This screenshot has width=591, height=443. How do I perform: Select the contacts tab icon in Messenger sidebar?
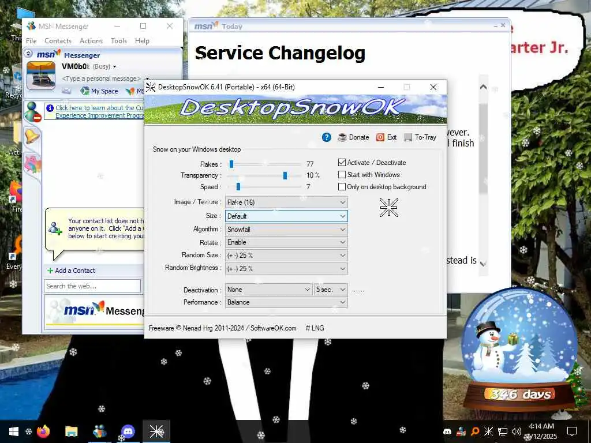32,111
